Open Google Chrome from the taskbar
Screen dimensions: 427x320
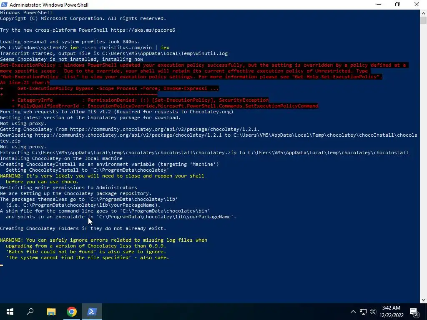72,312
